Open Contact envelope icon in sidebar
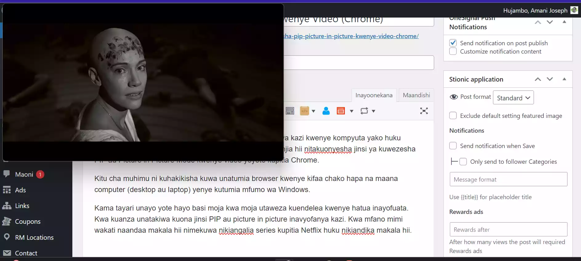The height and width of the screenshot is (261, 581). pyautogui.click(x=7, y=253)
